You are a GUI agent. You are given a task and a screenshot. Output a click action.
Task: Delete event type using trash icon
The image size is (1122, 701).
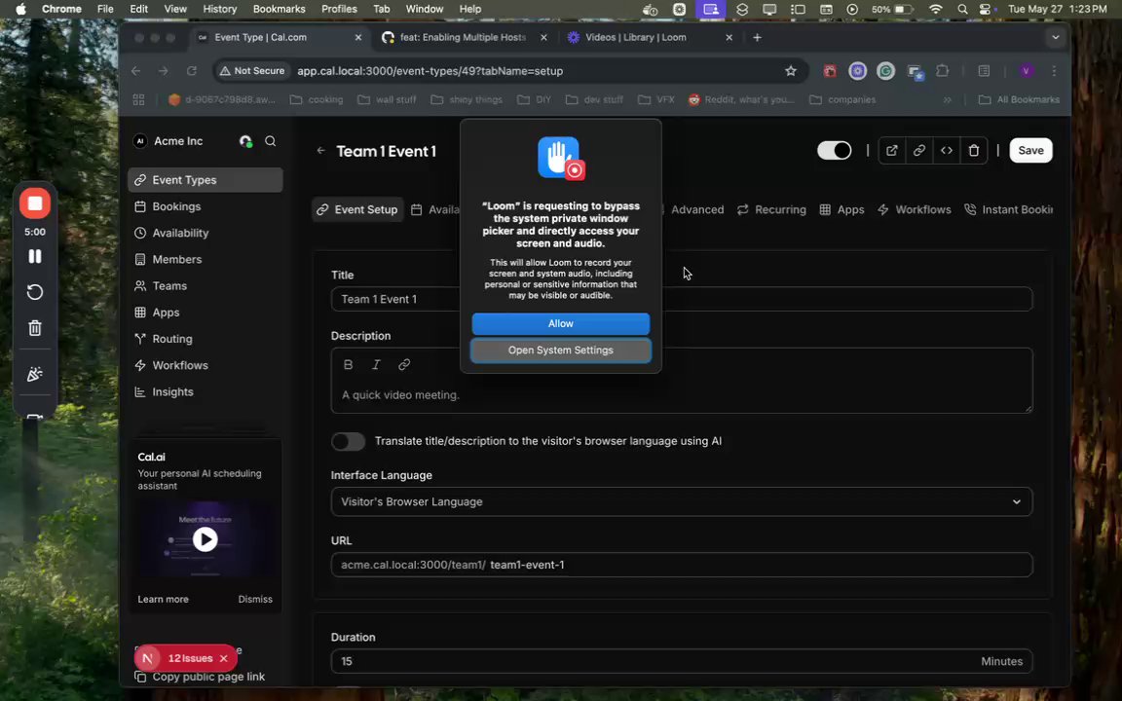[x=973, y=150]
